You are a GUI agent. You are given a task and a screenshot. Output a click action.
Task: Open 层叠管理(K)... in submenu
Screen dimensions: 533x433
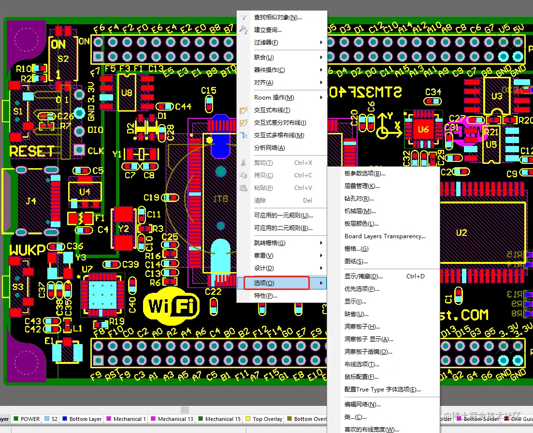[383, 186]
